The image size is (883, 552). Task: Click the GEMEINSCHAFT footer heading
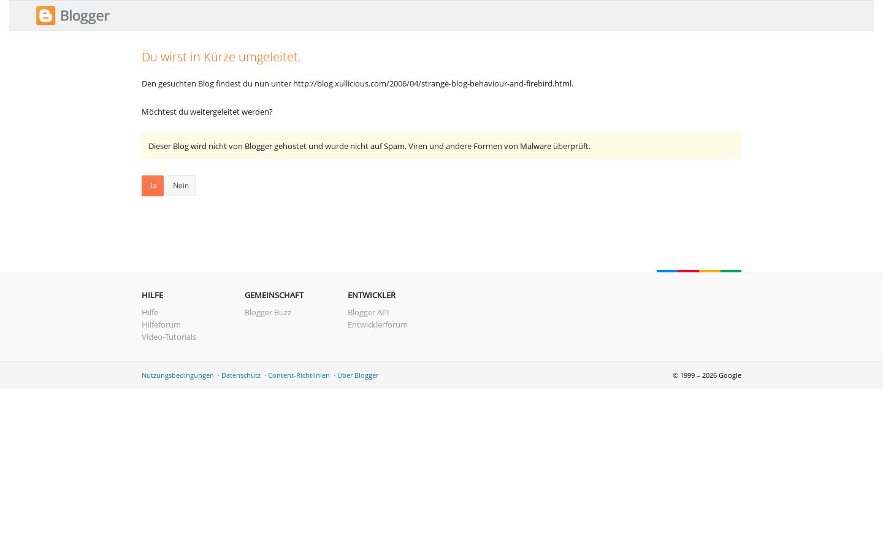tap(274, 295)
